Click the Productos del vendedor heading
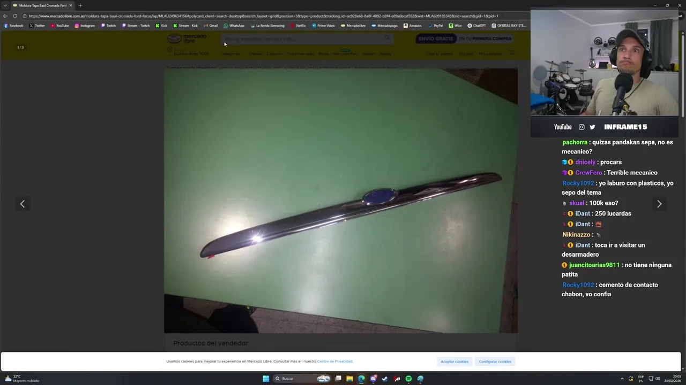The height and width of the screenshot is (385, 686). [x=211, y=343]
